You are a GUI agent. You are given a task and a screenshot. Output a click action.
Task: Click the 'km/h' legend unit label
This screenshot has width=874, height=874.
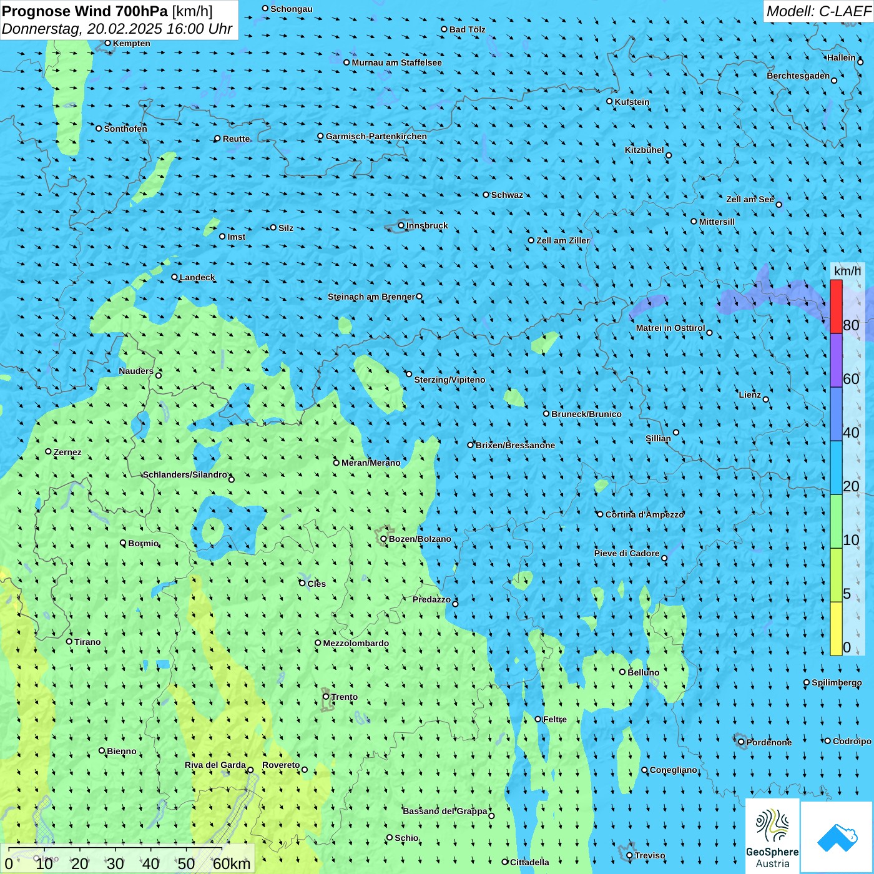pos(847,271)
